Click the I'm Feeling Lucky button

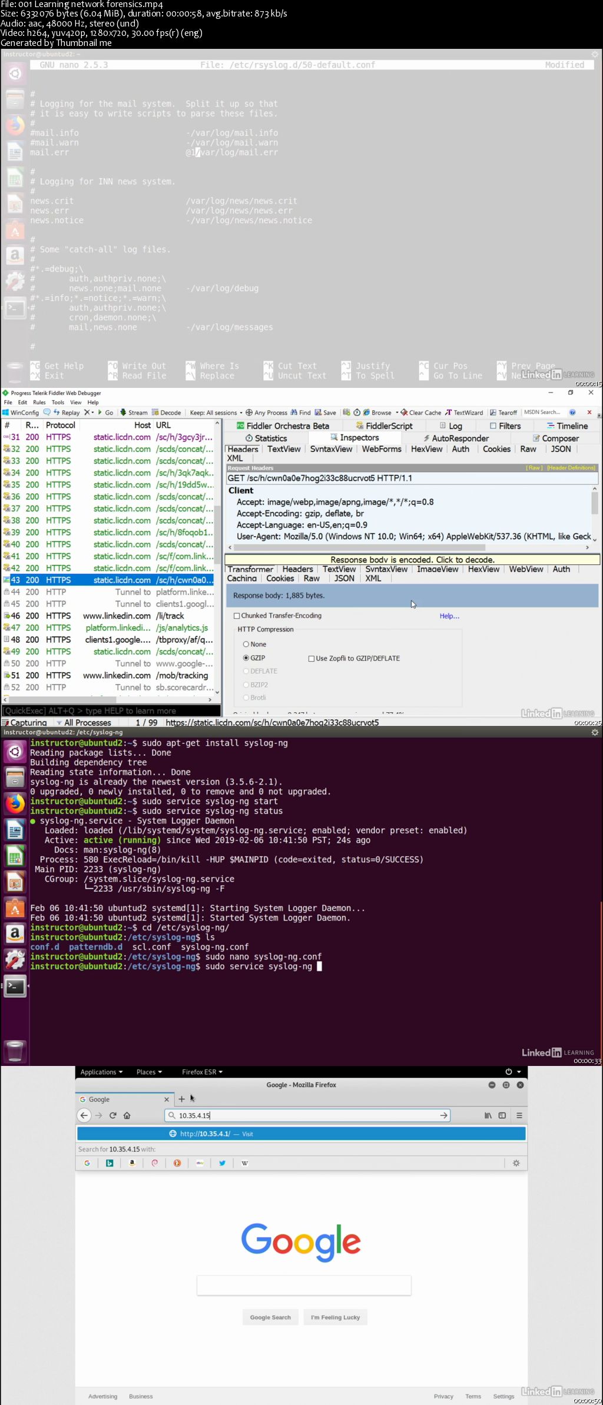click(x=335, y=1317)
